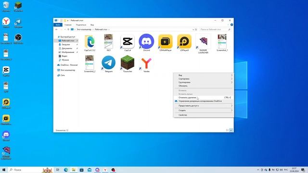
Task: Go up one folder level arrow
Action: point(68,29)
